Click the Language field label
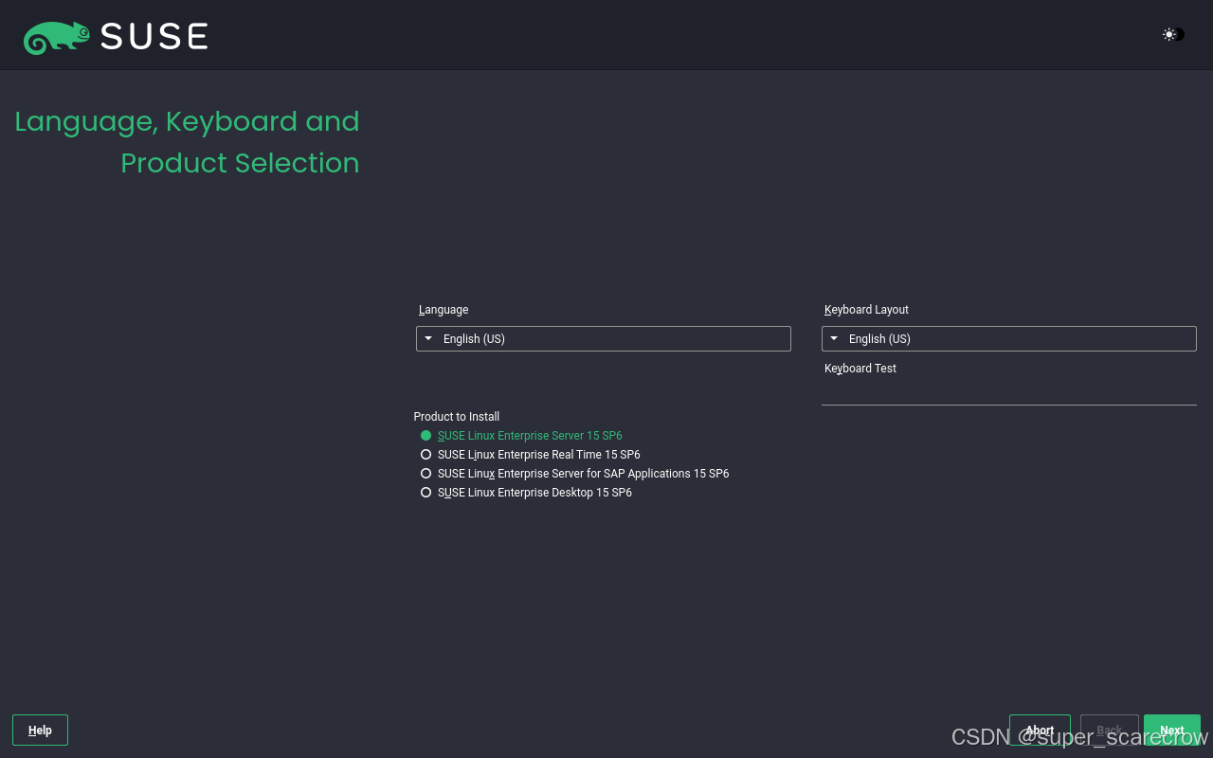1213x758 pixels. pyautogui.click(x=444, y=310)
